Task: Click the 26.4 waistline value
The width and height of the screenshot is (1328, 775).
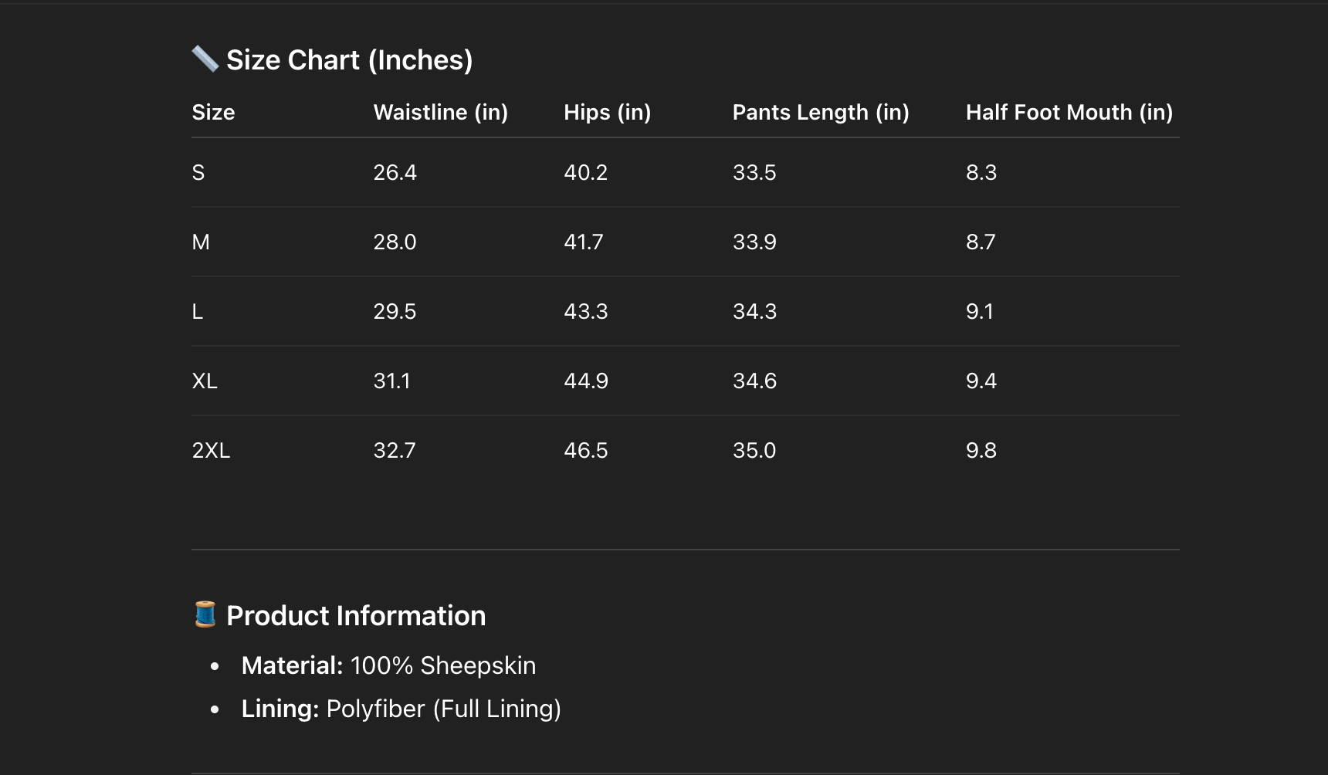Action: coord(395,173)
